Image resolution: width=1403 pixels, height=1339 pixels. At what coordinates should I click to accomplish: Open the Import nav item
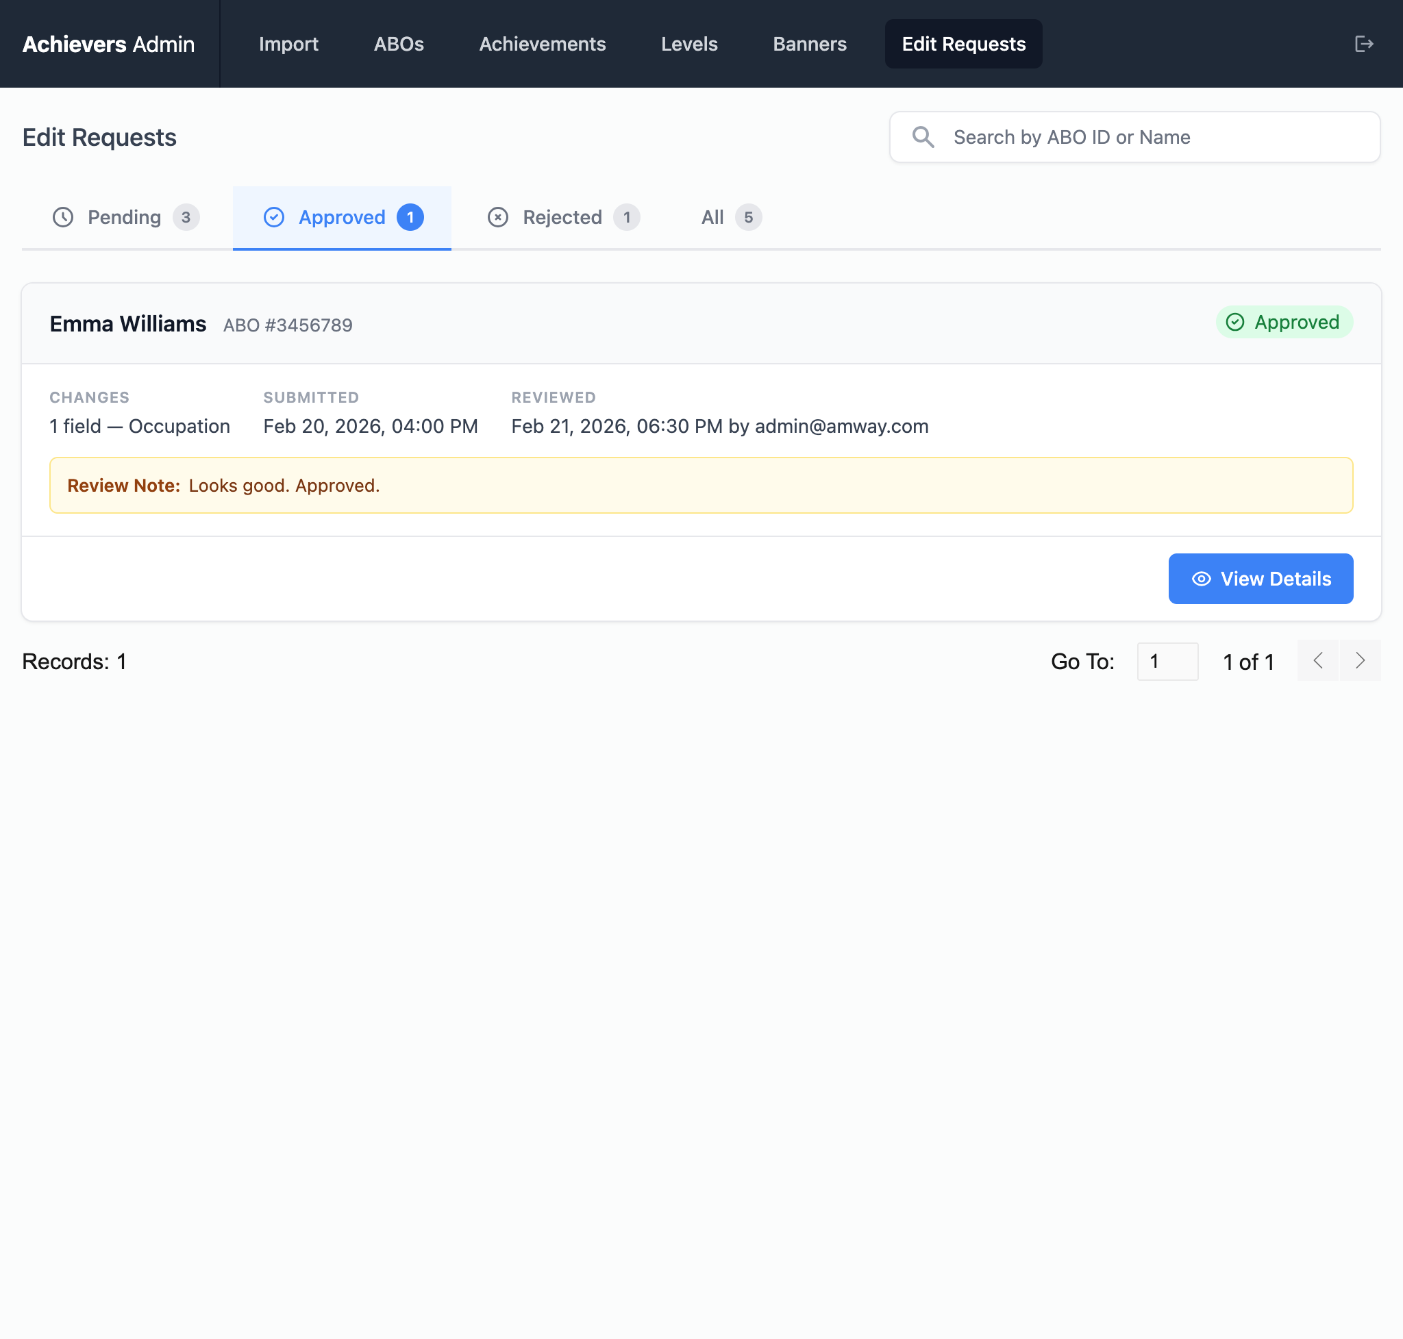tap(288, 45)
